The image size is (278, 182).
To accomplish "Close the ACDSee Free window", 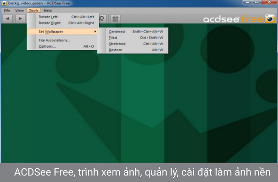I will [269, 2].
